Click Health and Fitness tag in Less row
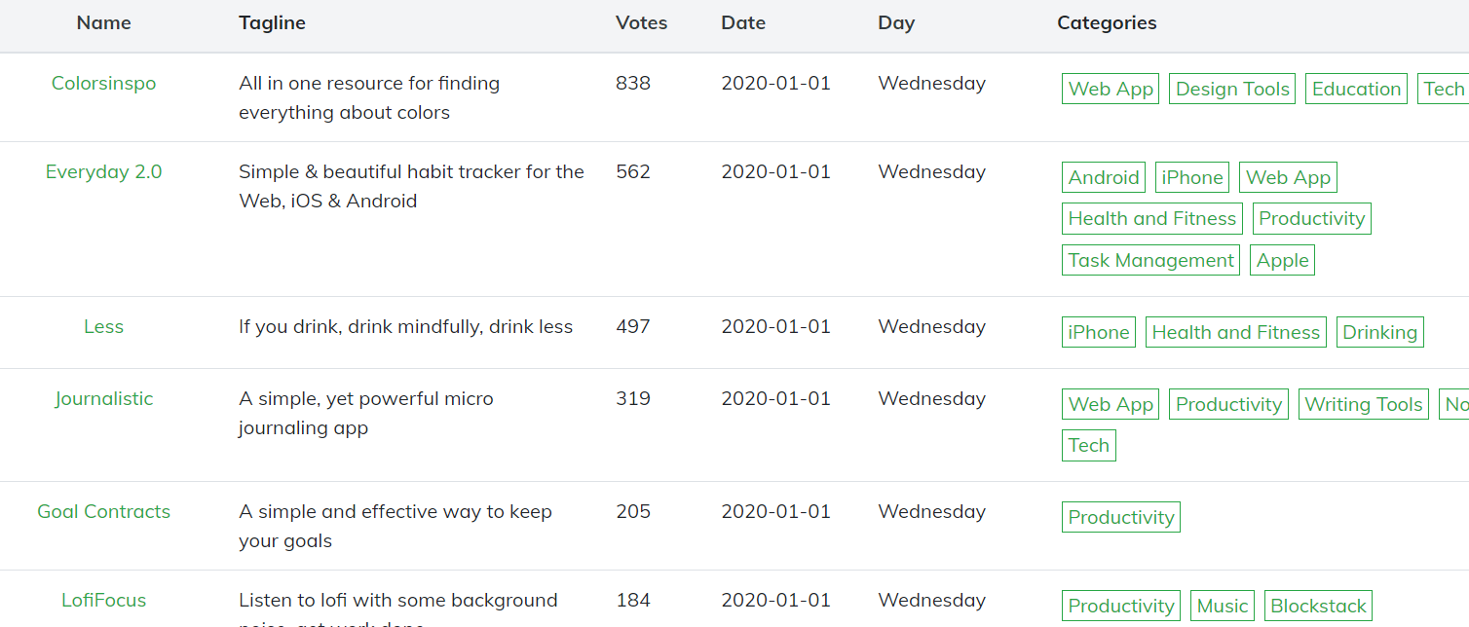1469x627 pixels. click(1235, 332)
